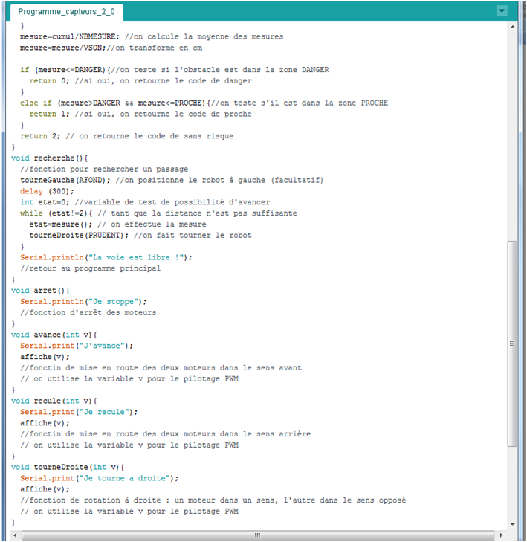Place cursor on 'void recherche(){' line
Viewport: 527px width, 542px height.
click(49, 158)
